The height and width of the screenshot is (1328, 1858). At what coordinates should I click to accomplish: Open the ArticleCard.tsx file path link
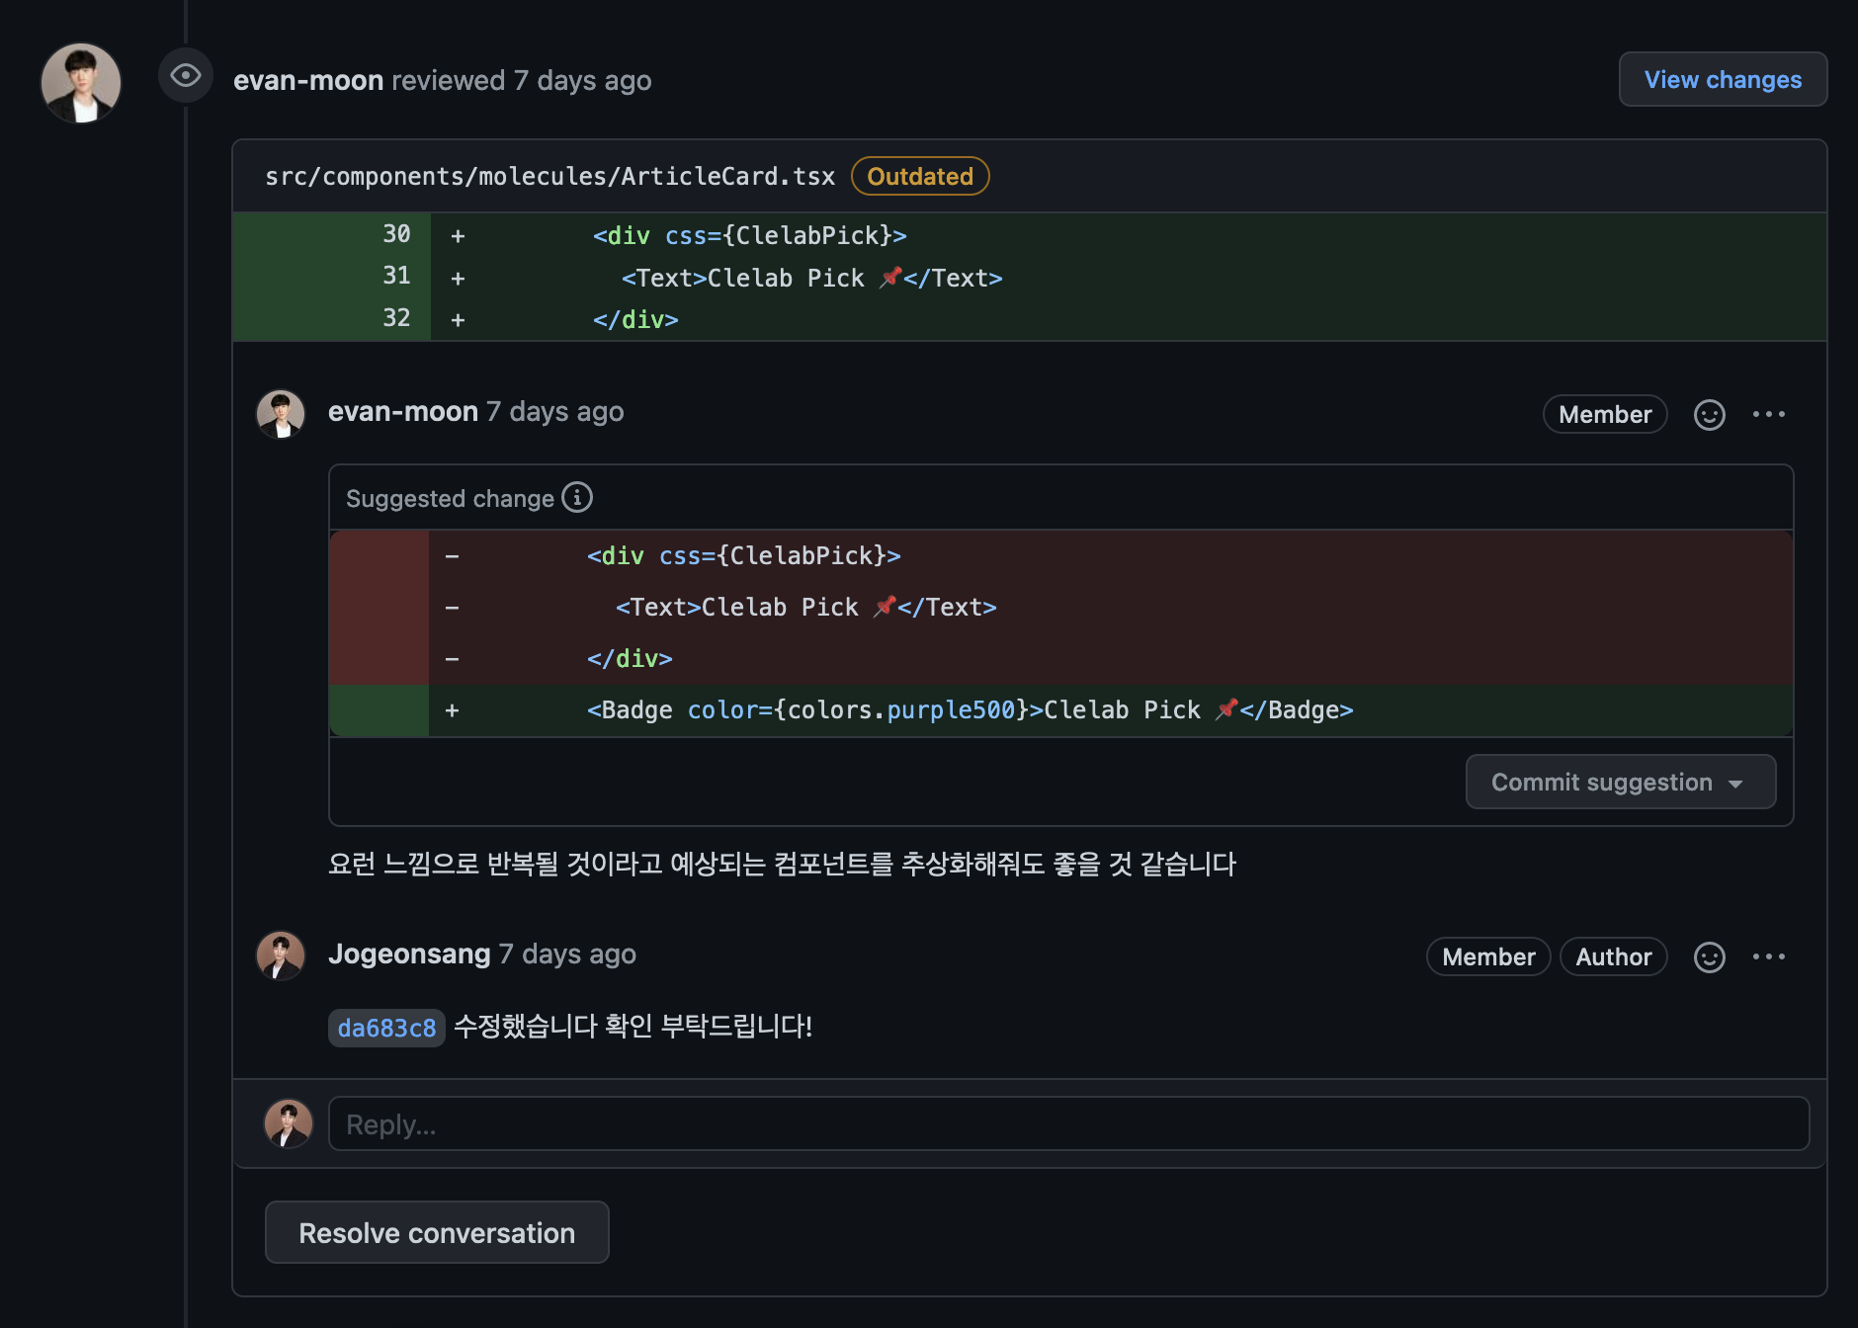click(549, 177)
